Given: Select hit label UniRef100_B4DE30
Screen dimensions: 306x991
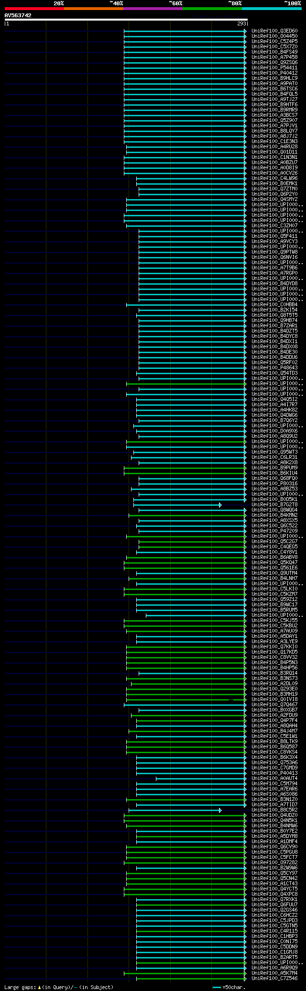Looking at the screenshot, I should (x=274, y=352).
